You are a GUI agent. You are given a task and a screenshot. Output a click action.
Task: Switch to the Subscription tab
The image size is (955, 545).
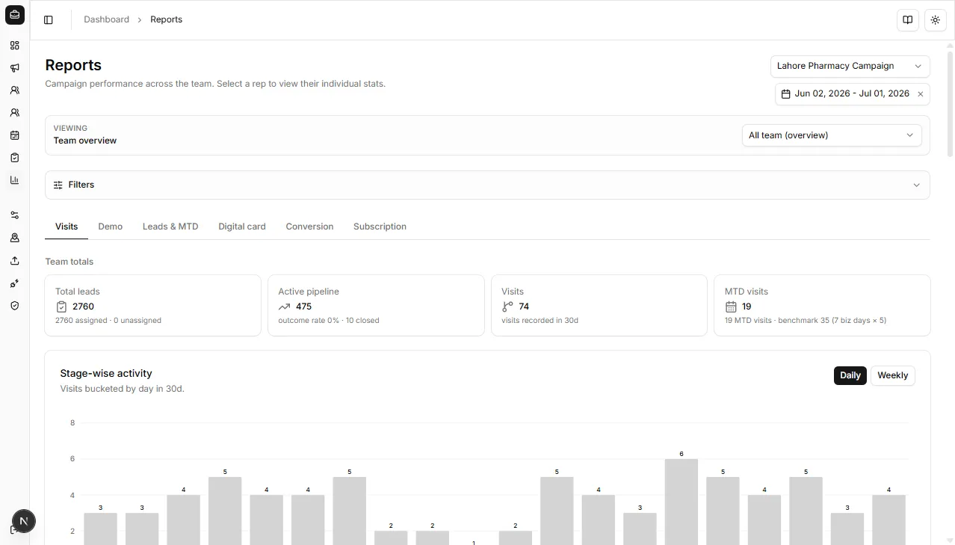[x=380, y=227]
